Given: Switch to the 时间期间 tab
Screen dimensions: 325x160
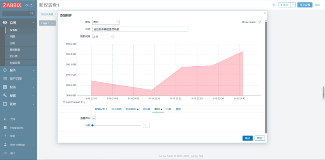Looking at the screenshot, I should 132,109.
